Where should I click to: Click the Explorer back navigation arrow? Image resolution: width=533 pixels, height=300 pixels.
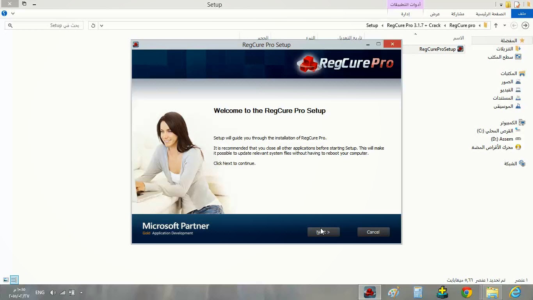click(514, 25)
